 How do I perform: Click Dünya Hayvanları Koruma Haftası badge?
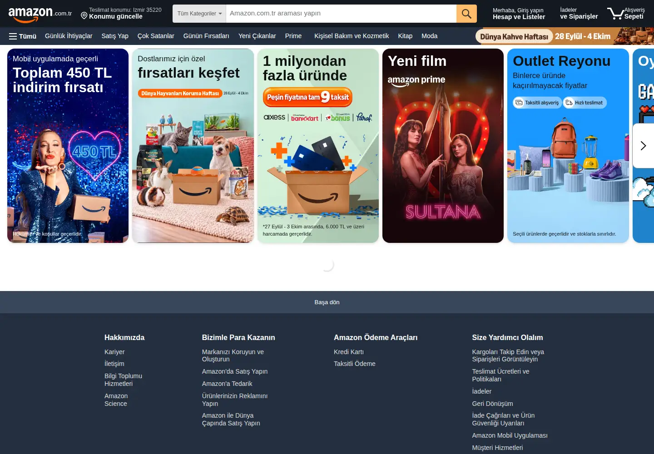point(180,93)
